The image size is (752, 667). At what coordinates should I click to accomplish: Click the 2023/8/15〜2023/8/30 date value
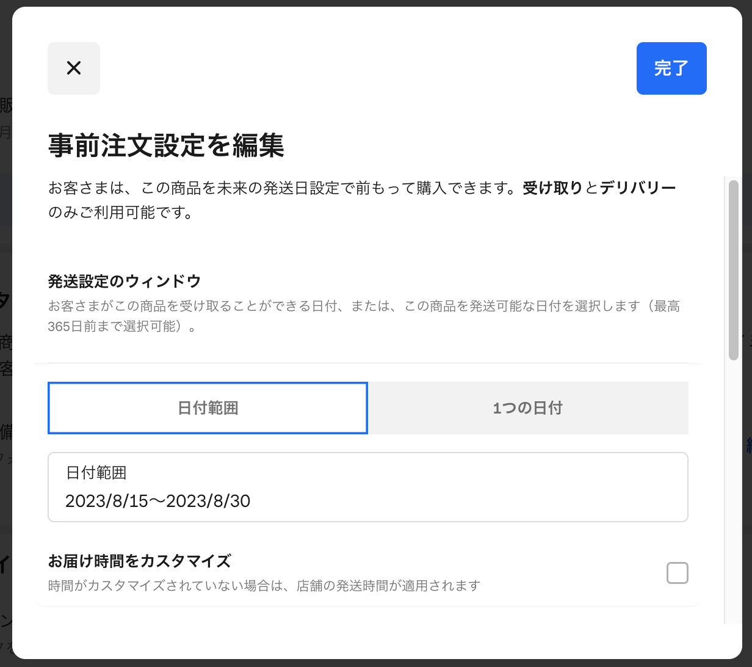(158, 501)
